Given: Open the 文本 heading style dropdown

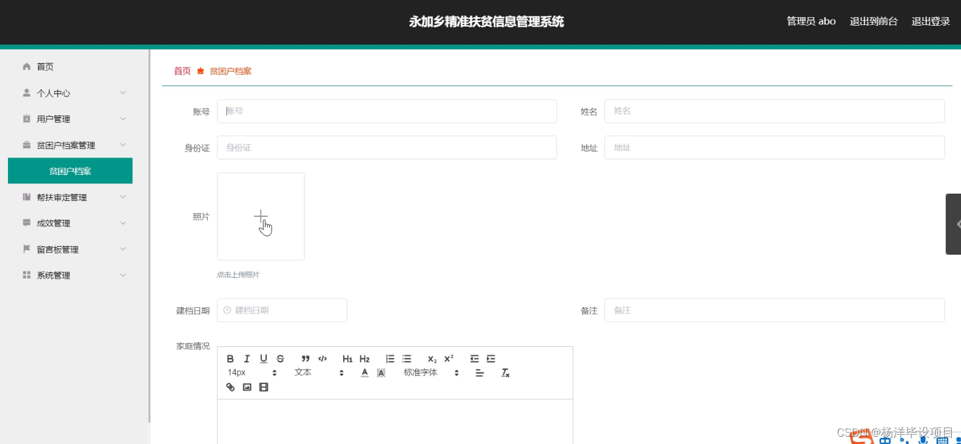Looking at the screenshot, I should [319, 373].
